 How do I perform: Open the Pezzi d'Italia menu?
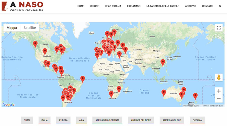113,6
